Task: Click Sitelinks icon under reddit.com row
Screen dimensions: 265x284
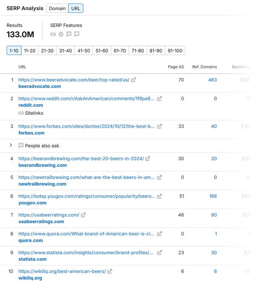Action: (21, 113)
